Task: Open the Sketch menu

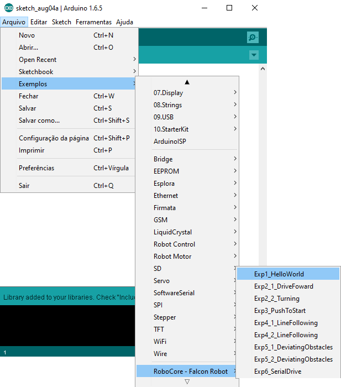Action: pyautogui.click(x=61, y=22)
